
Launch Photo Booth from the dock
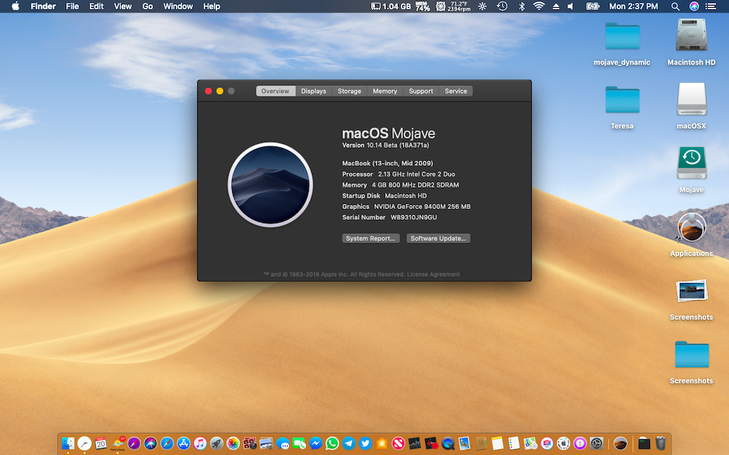pyautogui.click(x=250, y=444)
